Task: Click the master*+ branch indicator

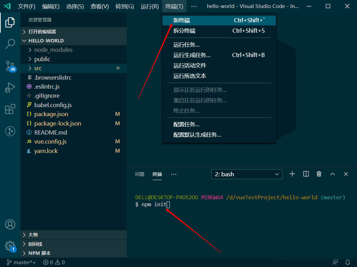Action: pos(21,262)
